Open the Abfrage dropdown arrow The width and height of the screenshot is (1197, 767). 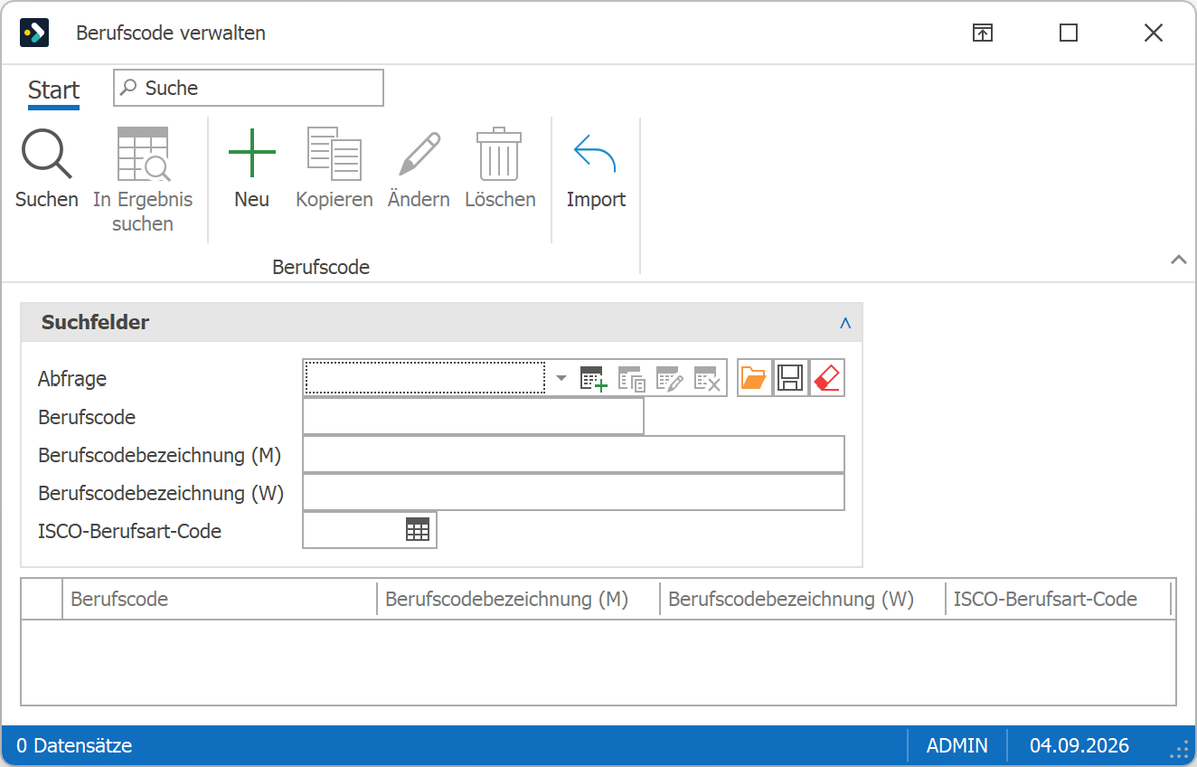pos(561,378)
